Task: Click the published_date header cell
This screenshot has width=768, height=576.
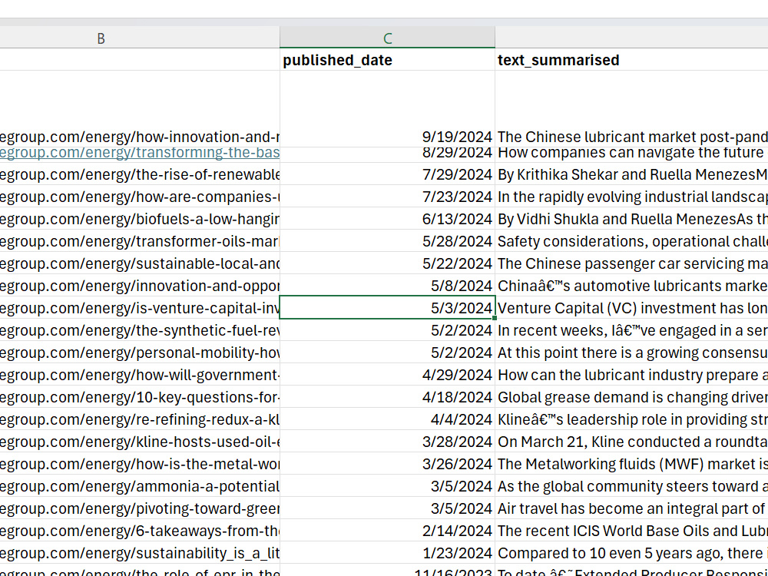Action: coord(387,60)
